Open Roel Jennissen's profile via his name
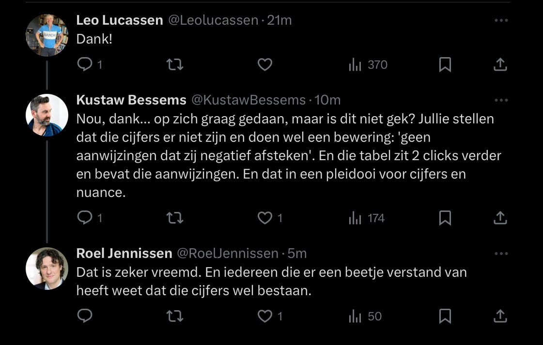 click(124, 253)
